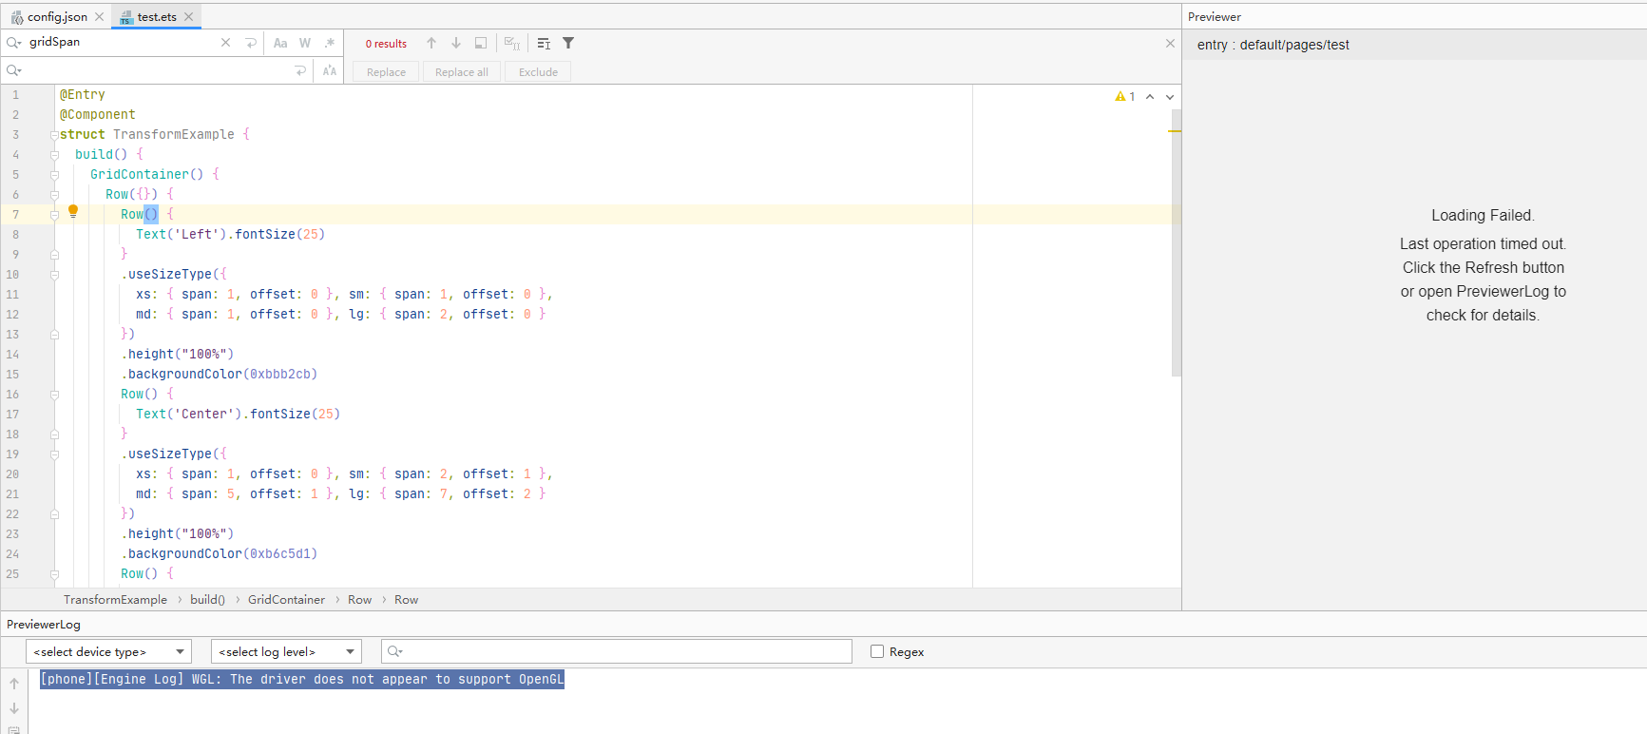Click the find field containing gridSpan
Viewport: 1647px width, 734px height.
pos(122,43)
